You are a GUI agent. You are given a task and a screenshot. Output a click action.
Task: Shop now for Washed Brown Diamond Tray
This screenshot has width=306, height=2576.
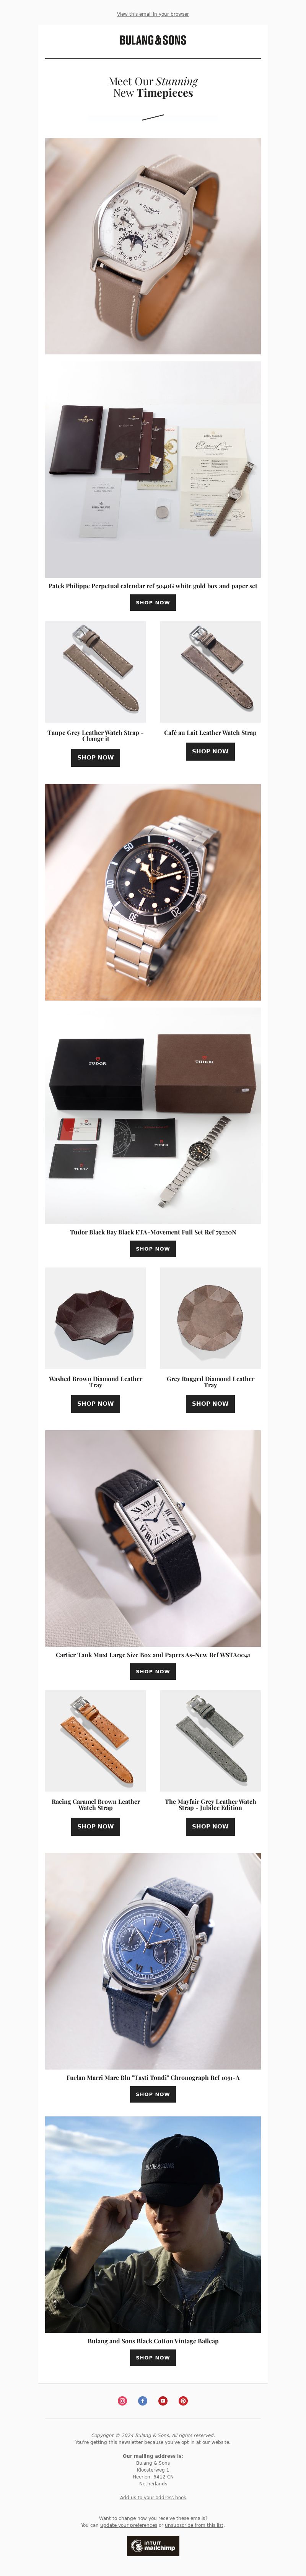[x=96, y=1403]
